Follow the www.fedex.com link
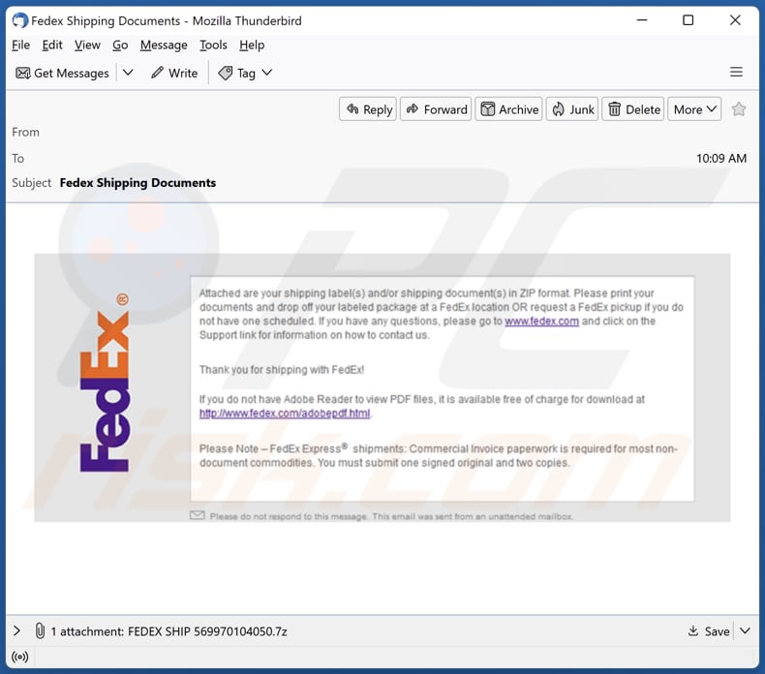This screenshot has height=674, width=765. pyautogui.click(x=541, y=322)
